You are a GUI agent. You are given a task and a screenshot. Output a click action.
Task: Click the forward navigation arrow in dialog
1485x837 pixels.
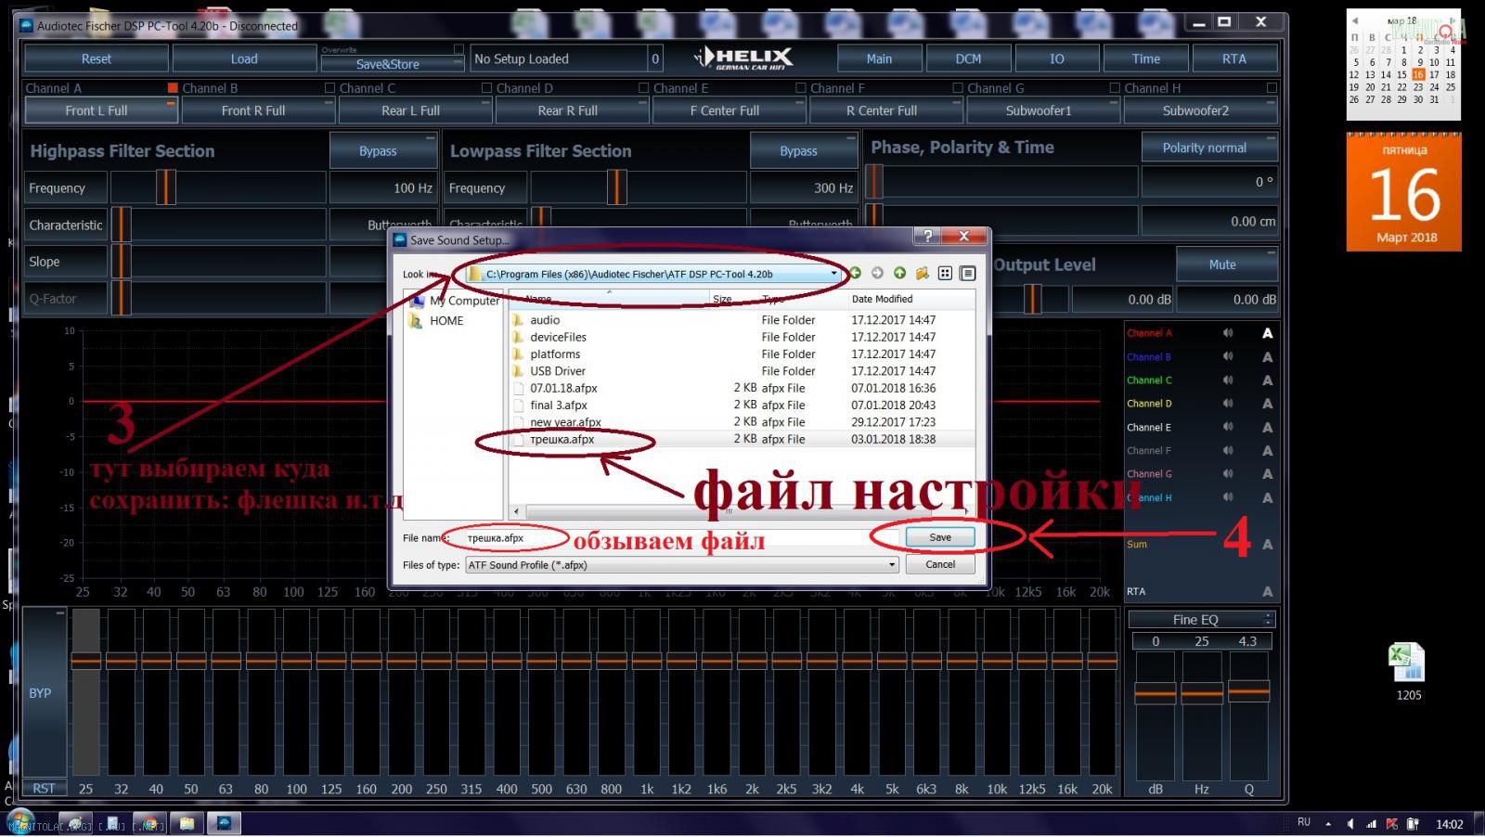click(877, 274)
